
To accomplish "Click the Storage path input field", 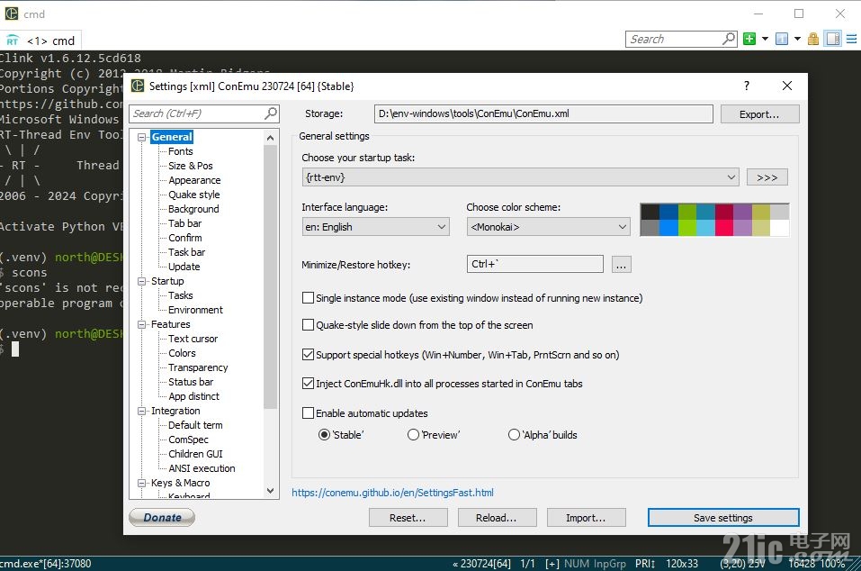I will pos(543,113).
